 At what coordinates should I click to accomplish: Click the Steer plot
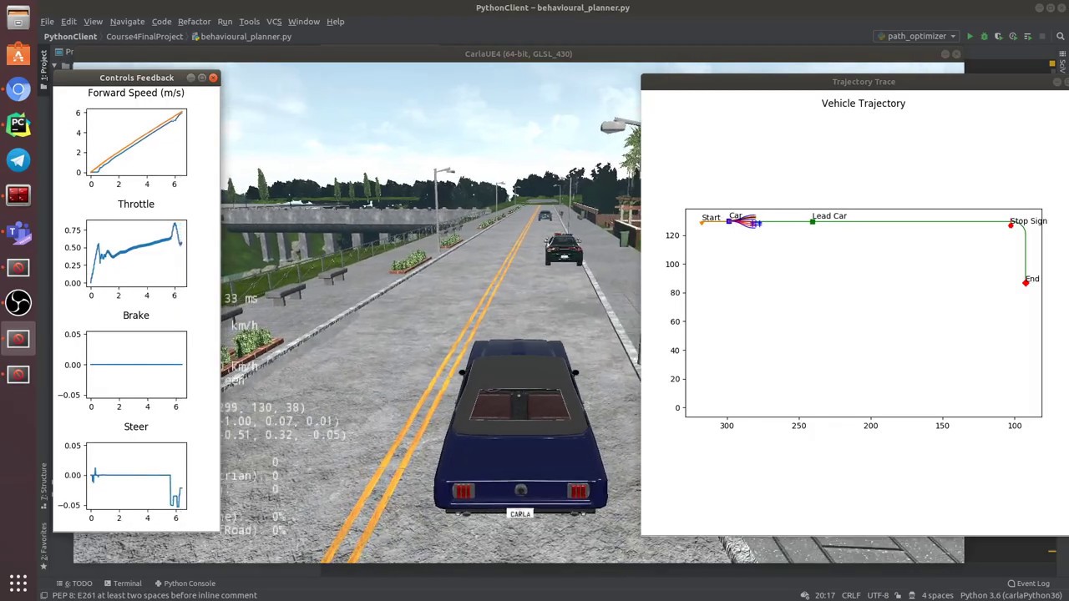(136, 476)
